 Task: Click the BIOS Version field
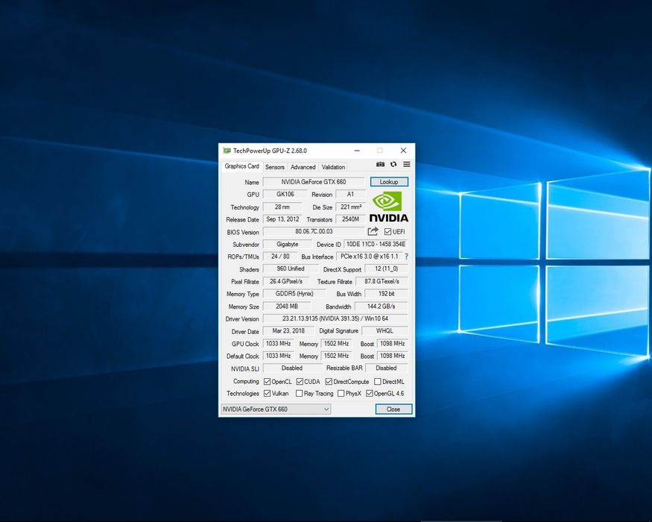pyautogui.click(x=314, y=232)
